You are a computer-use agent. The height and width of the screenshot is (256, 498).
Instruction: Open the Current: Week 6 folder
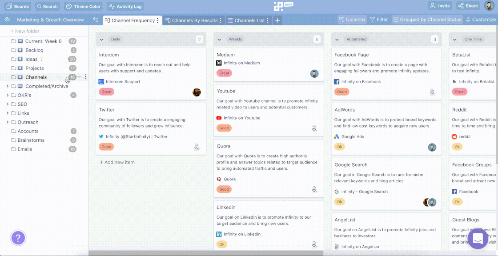pyautogui.click(x=44, y=41)
